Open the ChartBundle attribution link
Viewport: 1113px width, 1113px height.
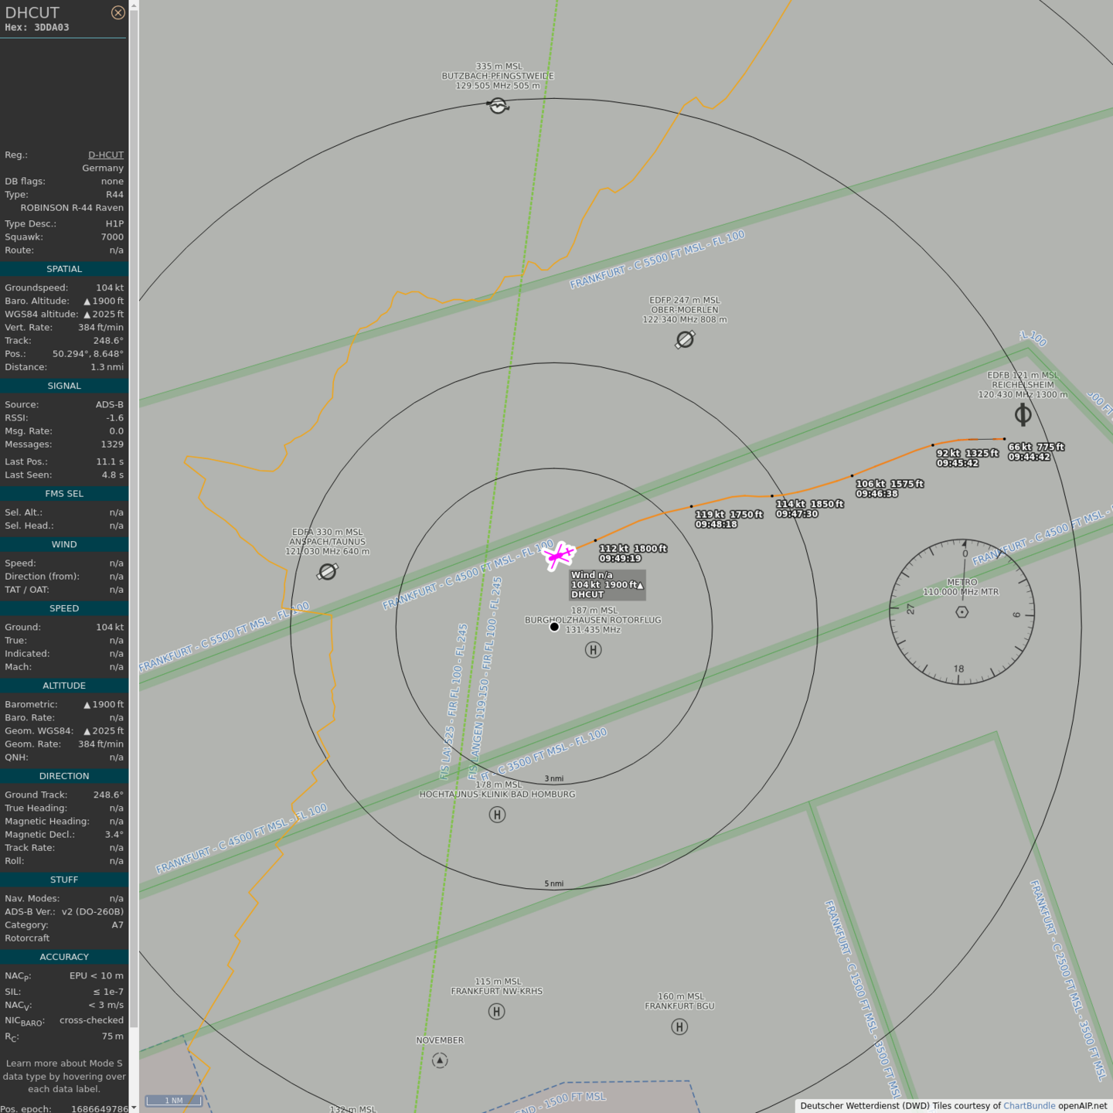coord(1029,1105)
